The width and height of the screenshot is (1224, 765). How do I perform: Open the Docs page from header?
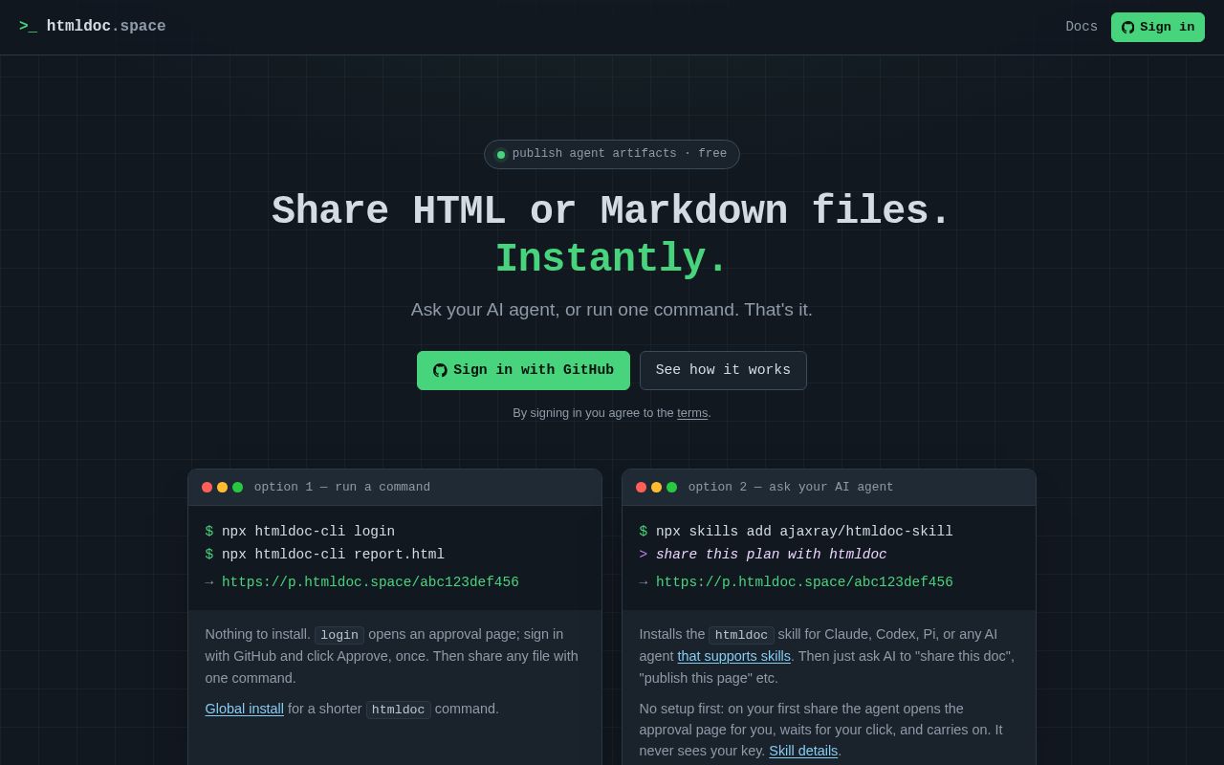(1082, 27)
